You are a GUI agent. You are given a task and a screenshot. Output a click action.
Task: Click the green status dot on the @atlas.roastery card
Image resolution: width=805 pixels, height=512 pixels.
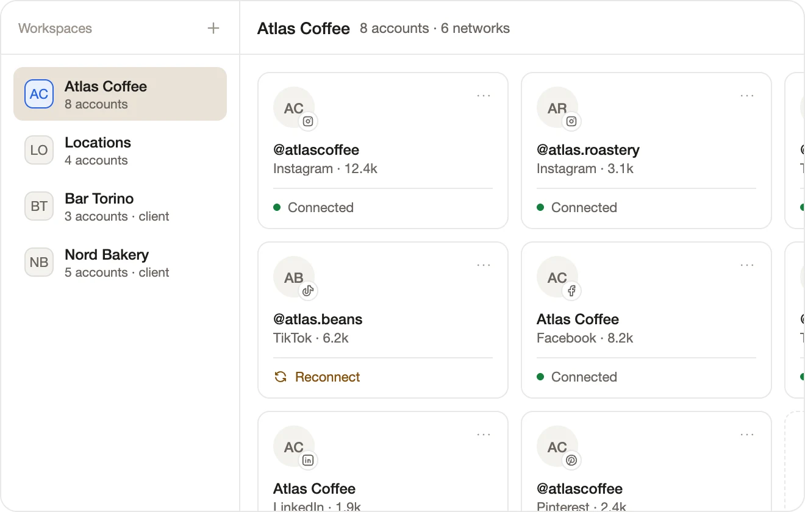(x=540, y=207)
